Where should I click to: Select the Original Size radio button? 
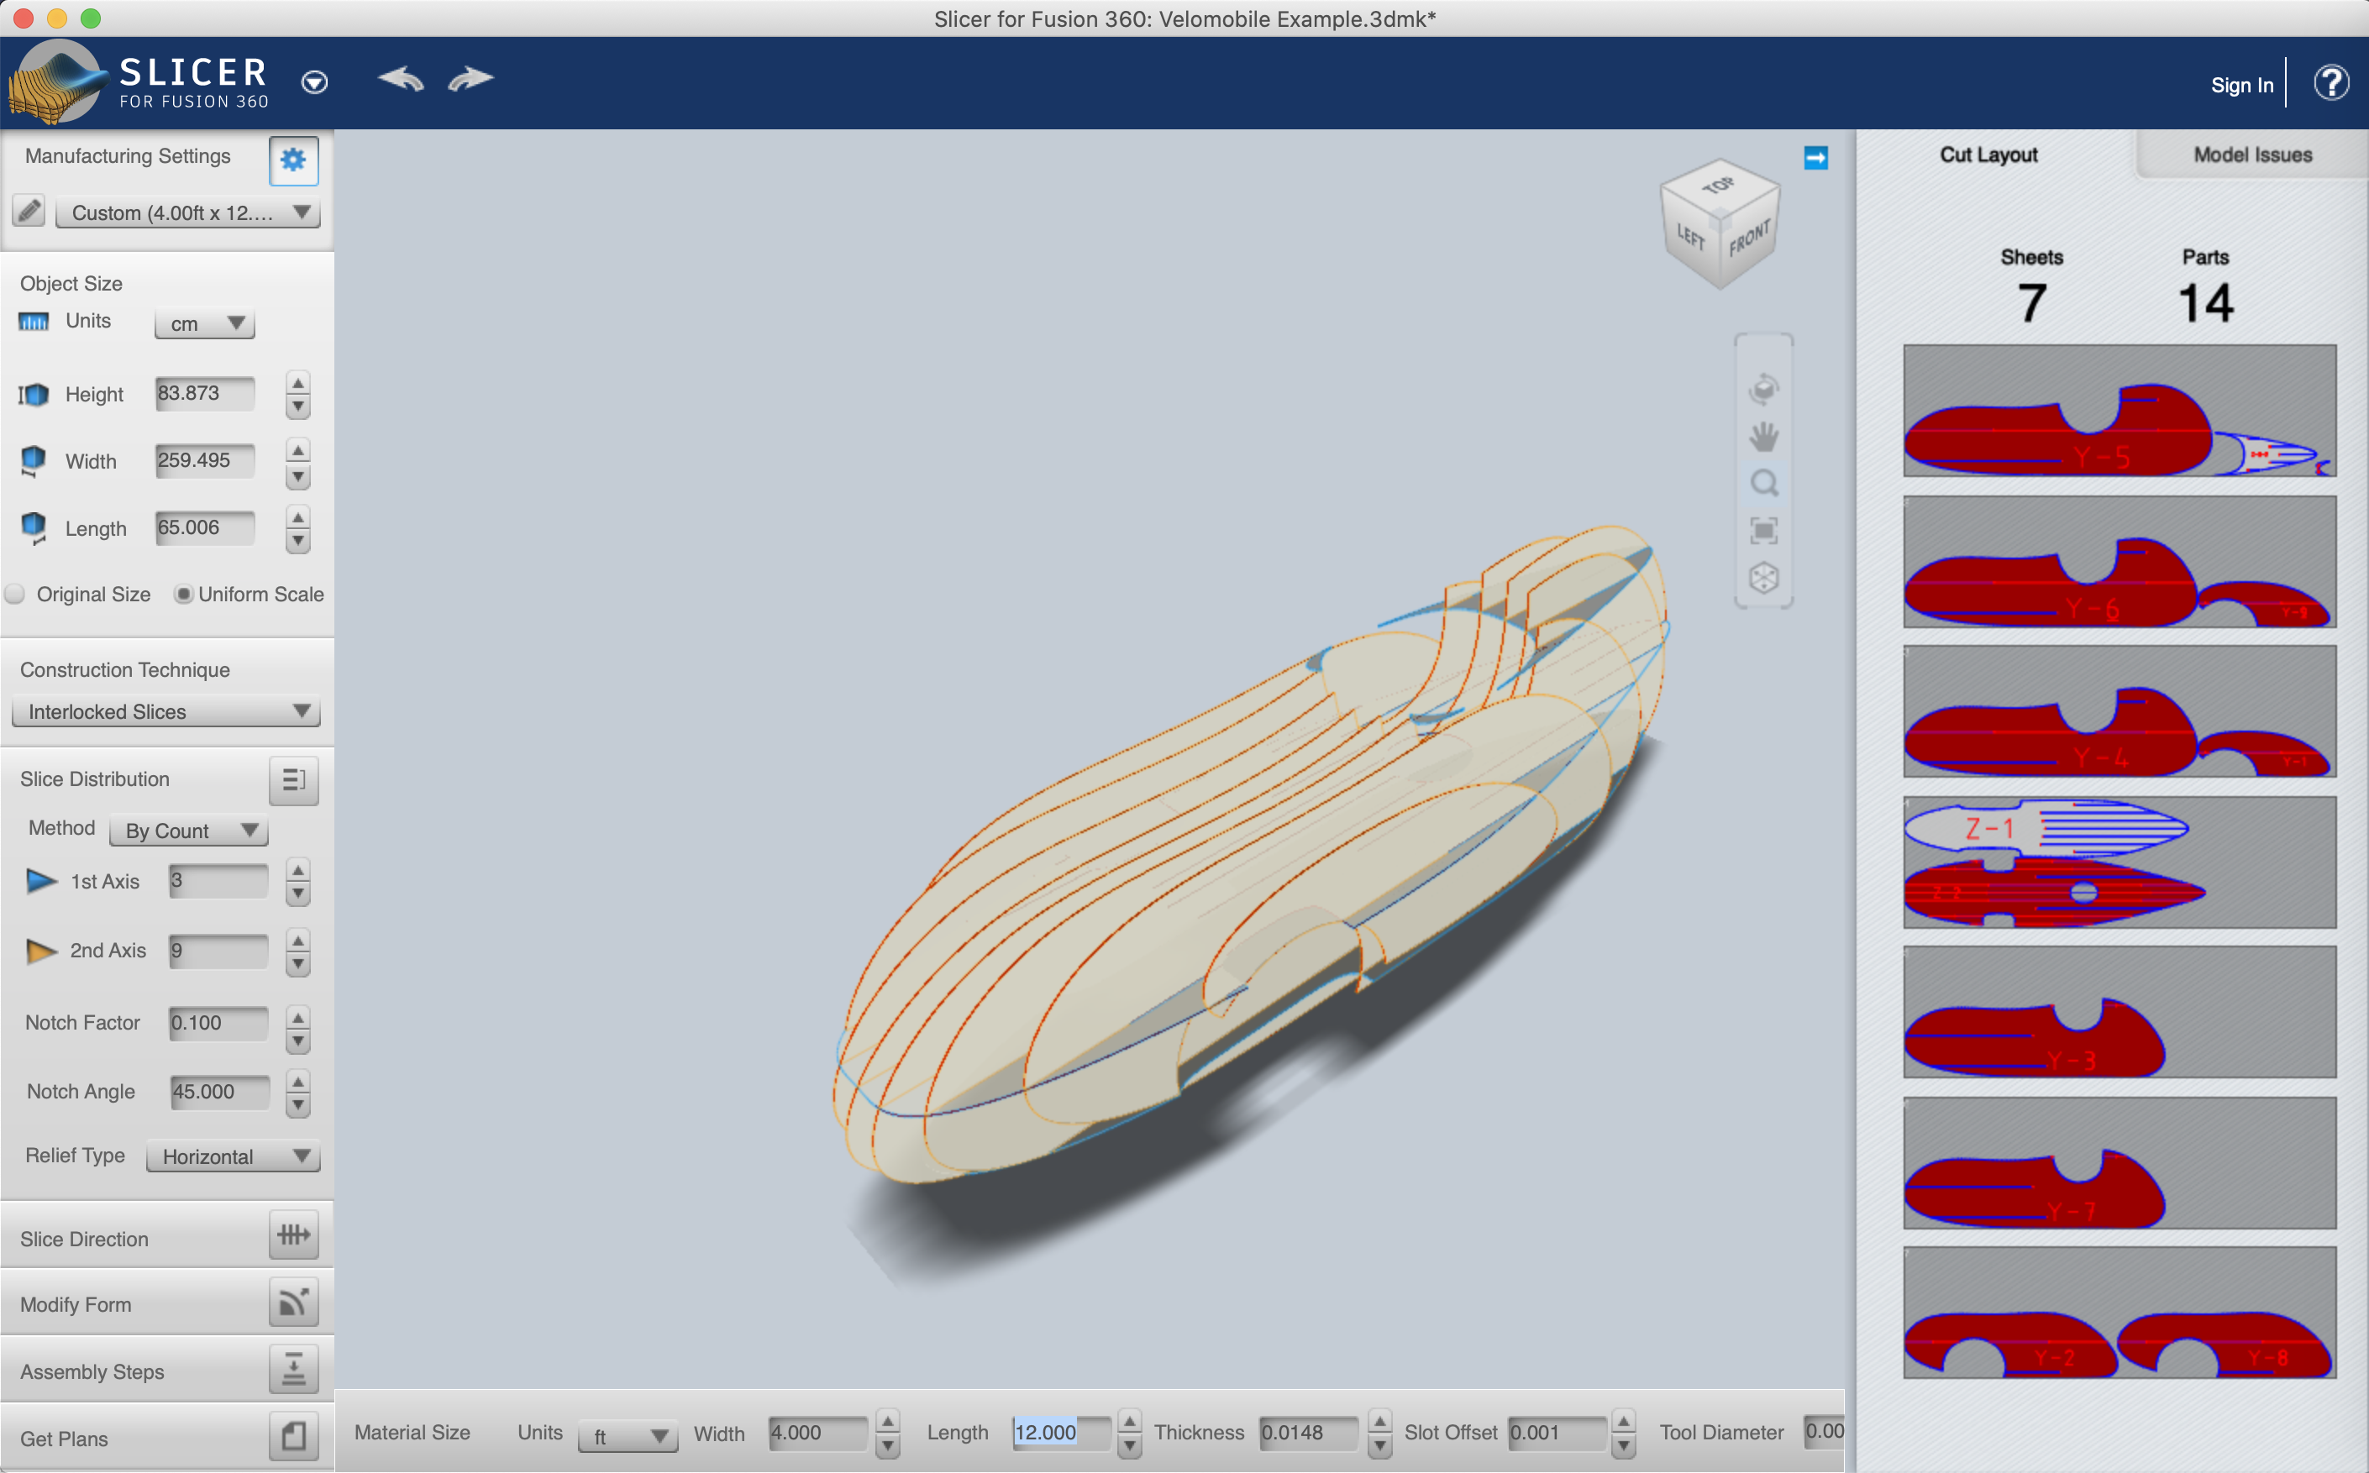click(x=16, y=595)
